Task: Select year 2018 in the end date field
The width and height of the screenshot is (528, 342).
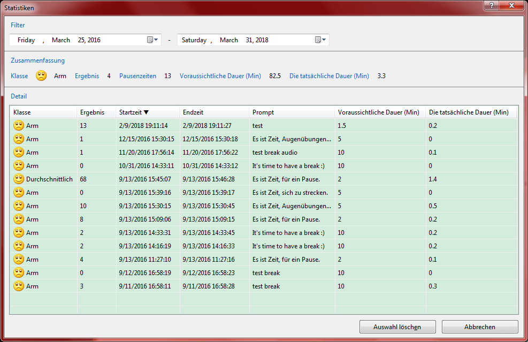Action: tap(262, 40)
